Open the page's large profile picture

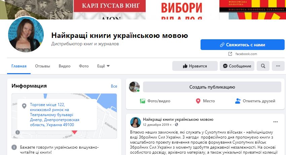(x=26, y=35)
